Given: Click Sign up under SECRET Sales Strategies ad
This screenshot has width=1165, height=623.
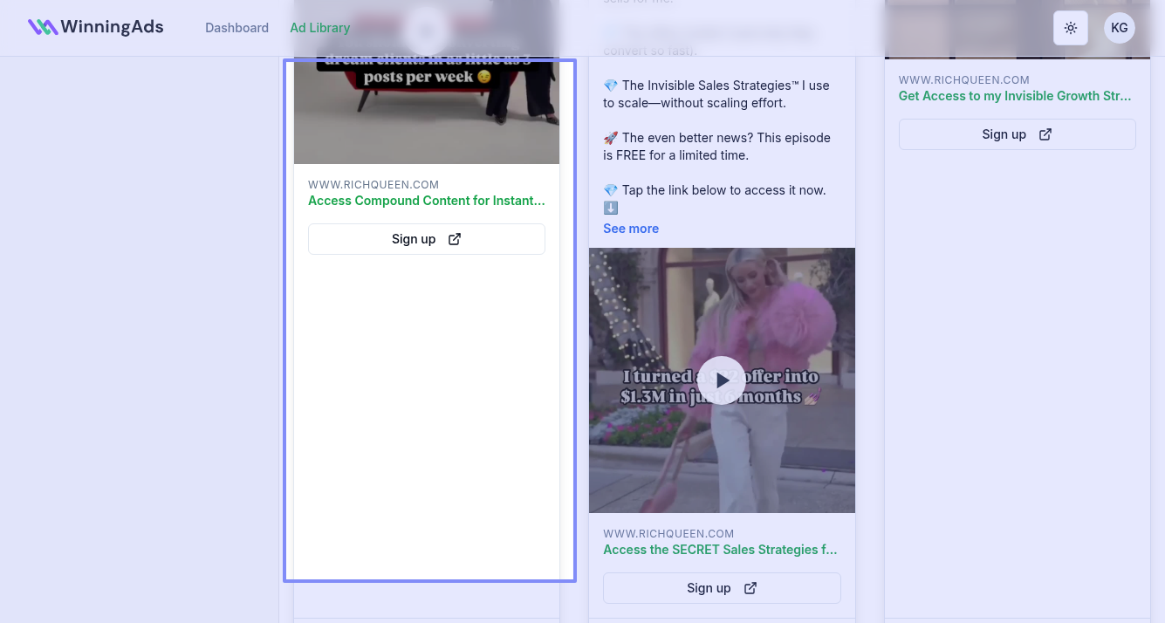Looking at the screenshot, I should tap(709, 588).
